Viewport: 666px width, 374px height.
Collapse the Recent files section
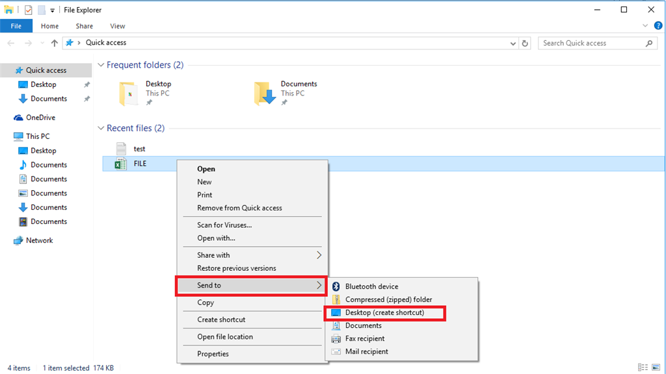101,128
